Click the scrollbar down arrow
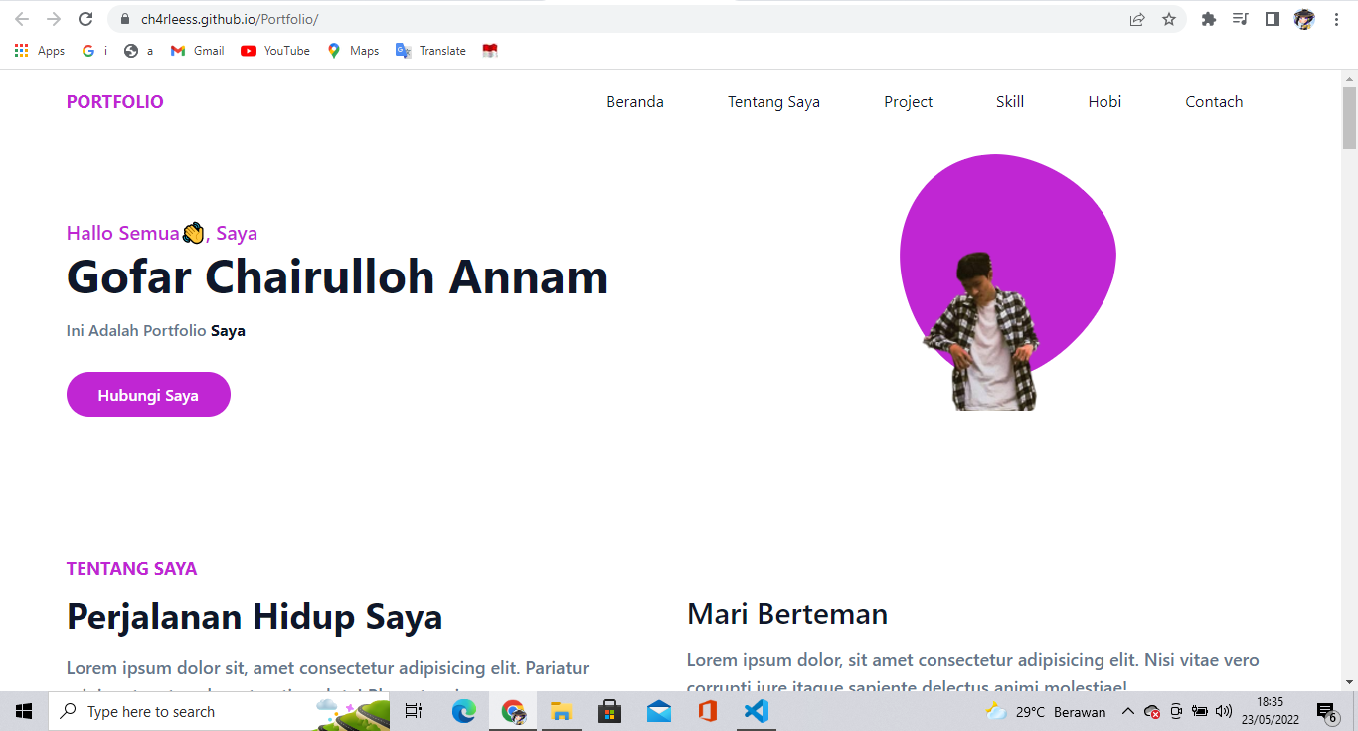Image resolution: width=1358 pixels, height=731 pixels. pos(1349,682)
